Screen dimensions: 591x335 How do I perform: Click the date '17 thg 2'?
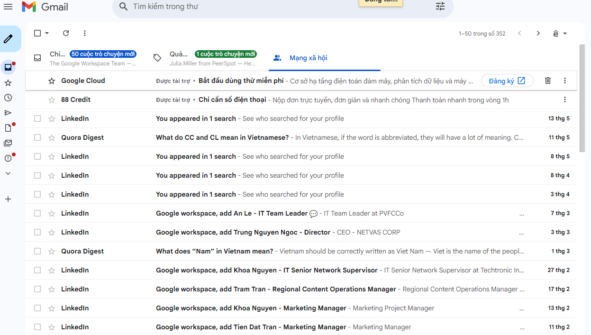[x=559, y=289]
